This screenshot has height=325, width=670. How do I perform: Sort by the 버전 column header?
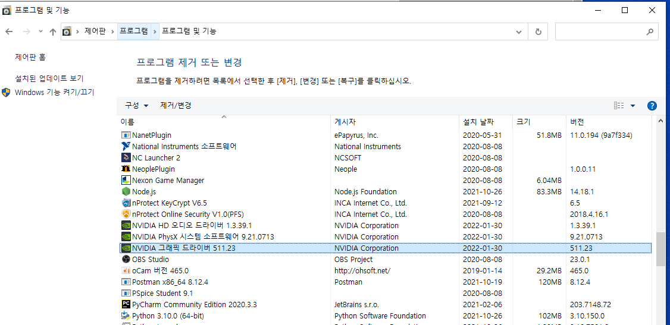pyautogui.click(x=609, y=122)
